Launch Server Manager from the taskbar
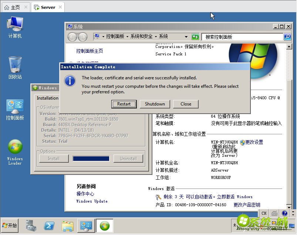 tap(30, 226)
